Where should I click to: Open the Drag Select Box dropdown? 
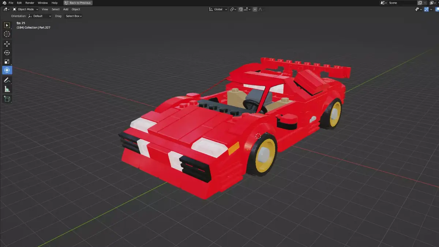coord(74,16)
